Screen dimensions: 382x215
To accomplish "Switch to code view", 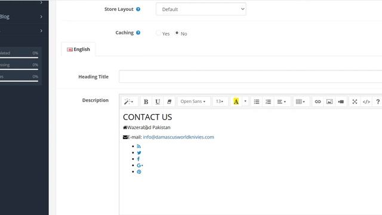I will 366,102.
